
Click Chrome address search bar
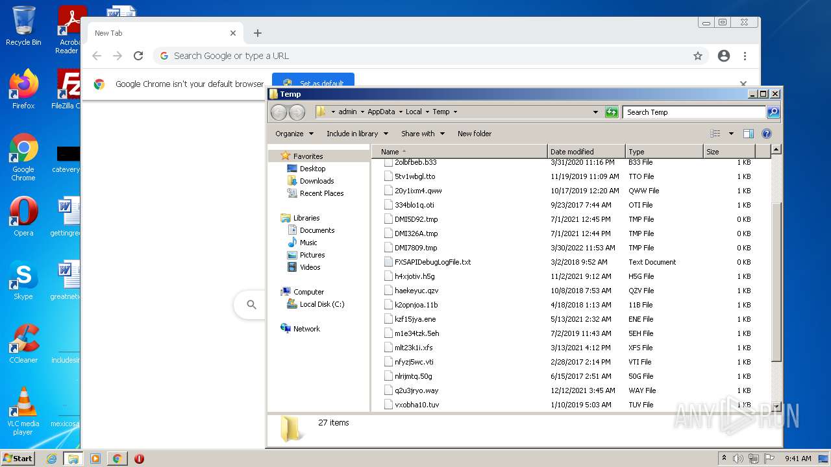click(432, 56)
